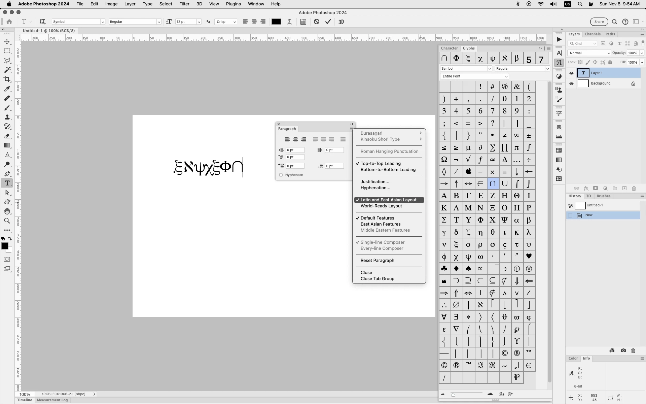This screenshot has width=646, height=404.
Task: Open the Normal blend mode dropdown
Action: click(x=589, y=53)
